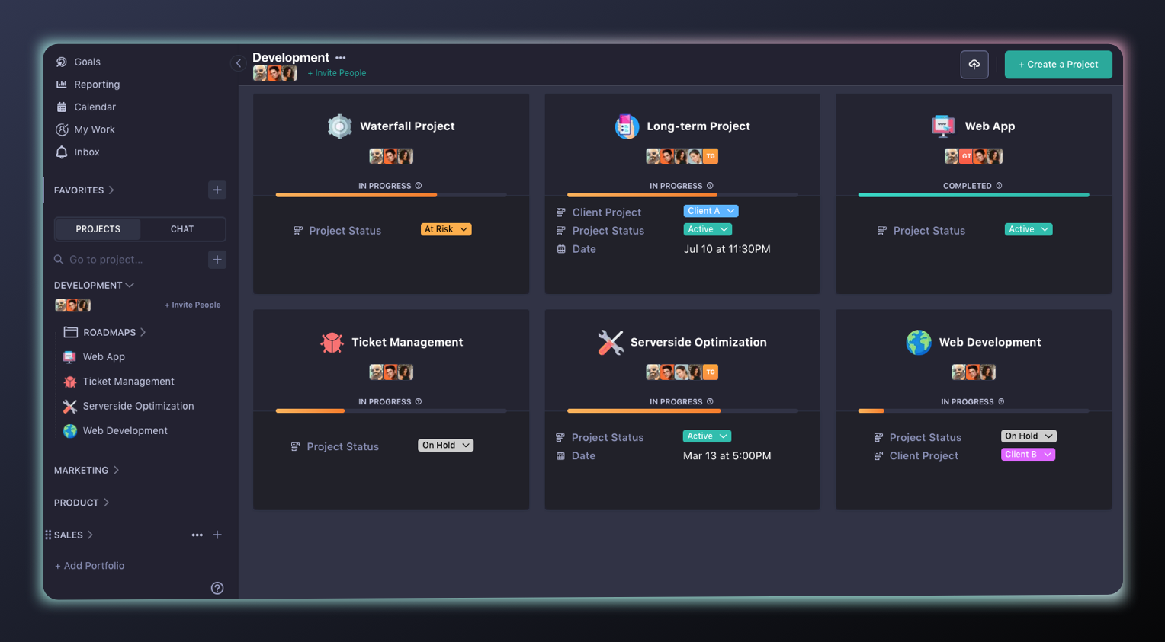Click the Create a Project button
The image size is (1165, 642).
click(x=1058, y=65)
